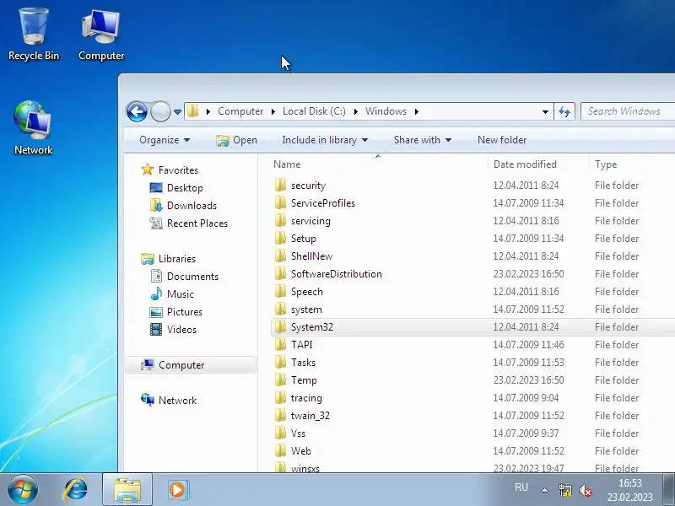Click the TAPI folder icon
Image resolution: width=675 pixels, height=506 pixels.
[280, 345]
